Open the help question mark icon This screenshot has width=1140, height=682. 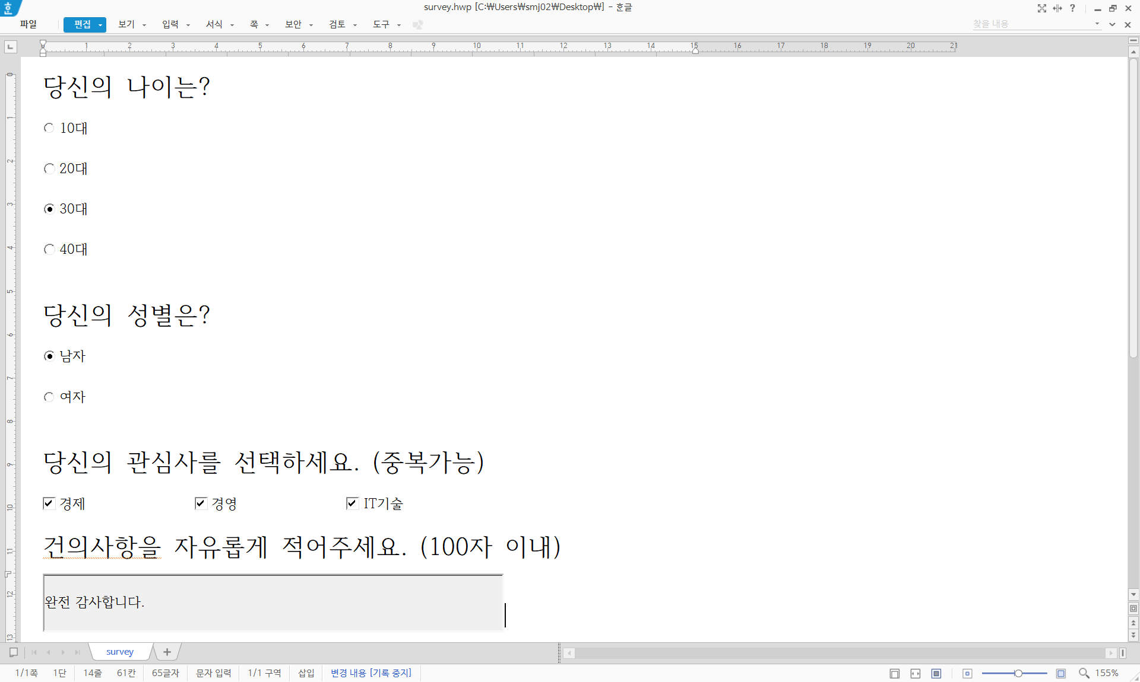point(1072,8)
